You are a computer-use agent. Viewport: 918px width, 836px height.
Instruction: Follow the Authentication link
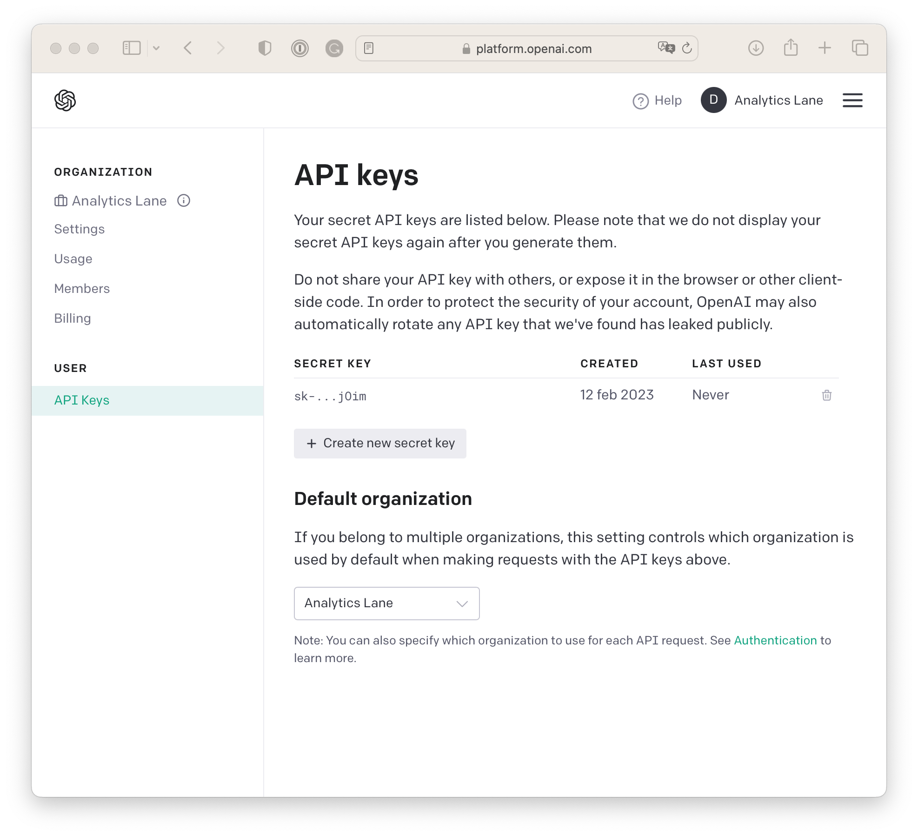point(775,640)
